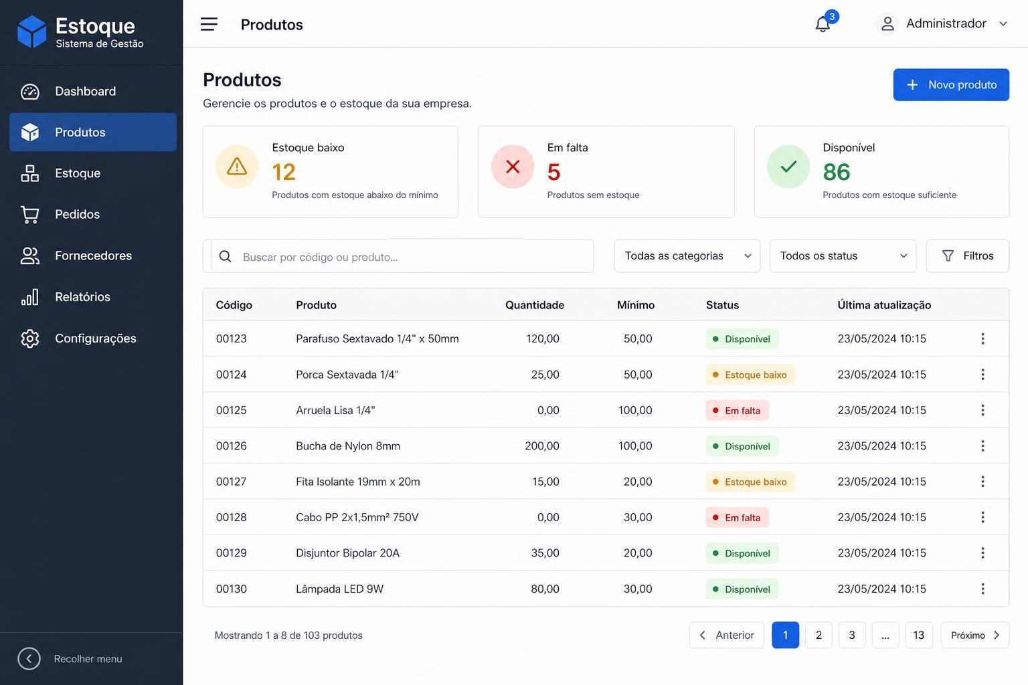Open row actions for Porca Sextavada 1/4"

click(x=982, y=375)
